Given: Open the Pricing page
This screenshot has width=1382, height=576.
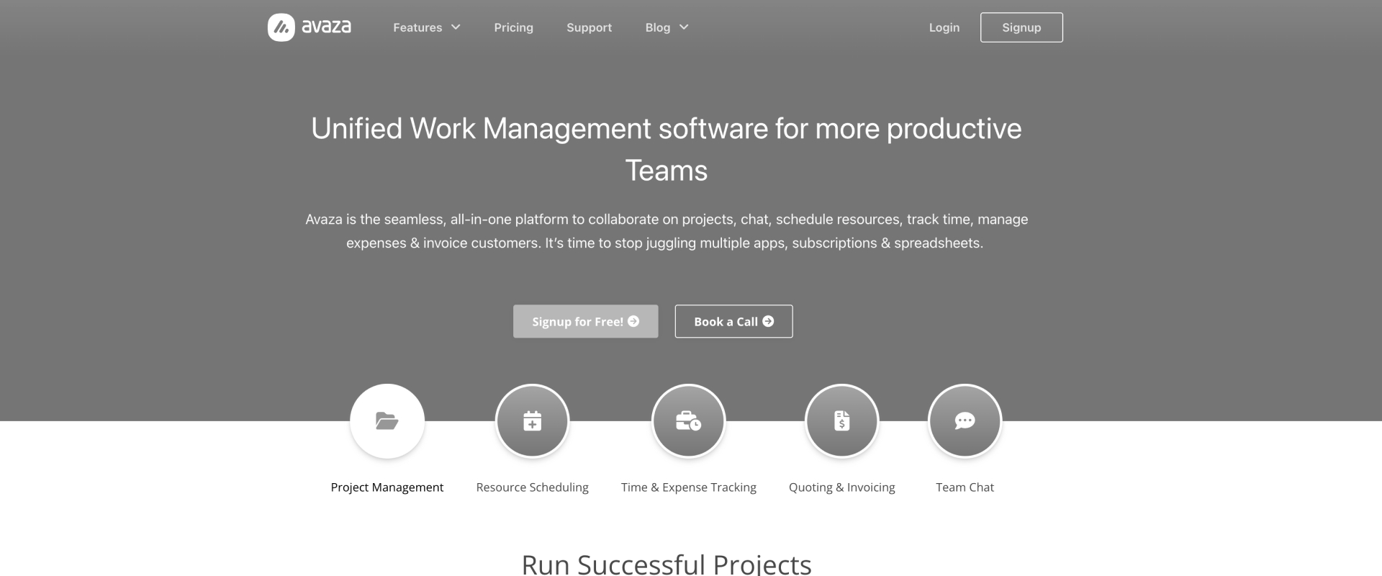Looking at the screenshot, I should coord(514,27).
